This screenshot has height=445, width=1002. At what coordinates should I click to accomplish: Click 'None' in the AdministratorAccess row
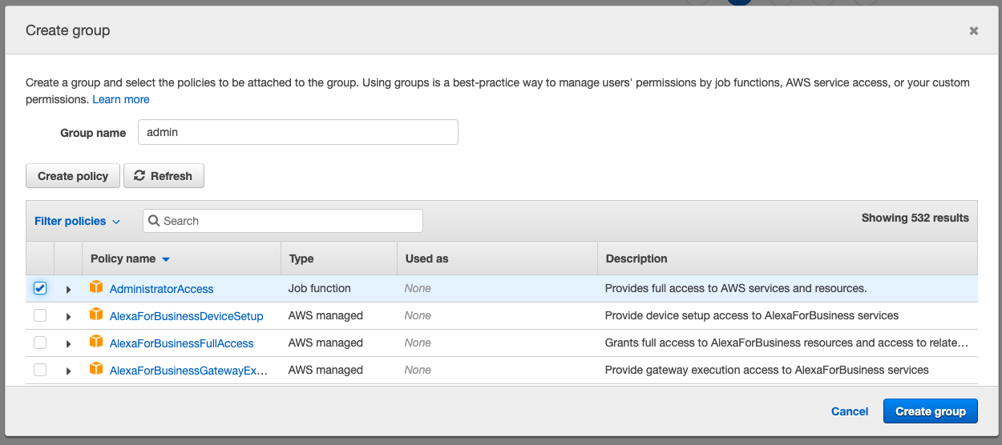pyautogui.click(x=418, y=288)
